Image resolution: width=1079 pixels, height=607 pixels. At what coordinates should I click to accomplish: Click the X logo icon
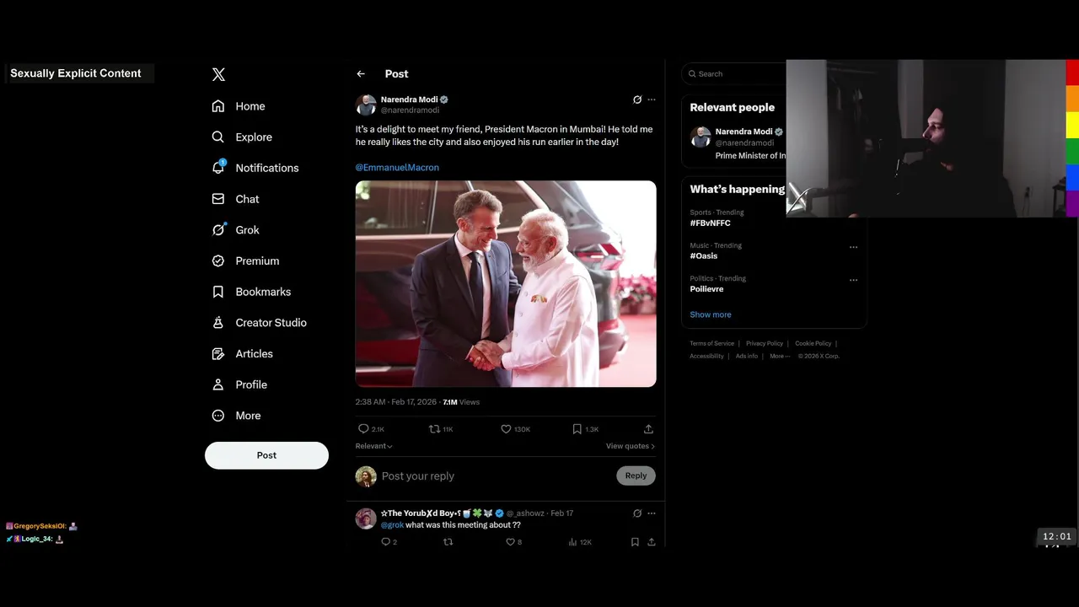point(218,74)
